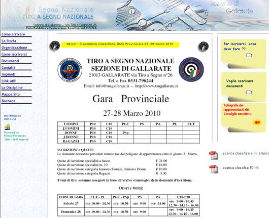The width and height of the screenshot is (269, 218).
Task: Open 'Per iscriversi..cosa devo fare ??' note
Action: pyautogui.click(x=240, y=47)
